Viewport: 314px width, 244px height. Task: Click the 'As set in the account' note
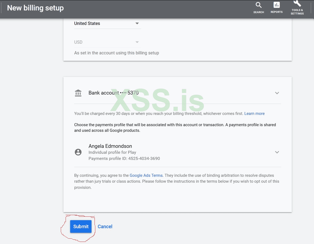tap(116, 53)
